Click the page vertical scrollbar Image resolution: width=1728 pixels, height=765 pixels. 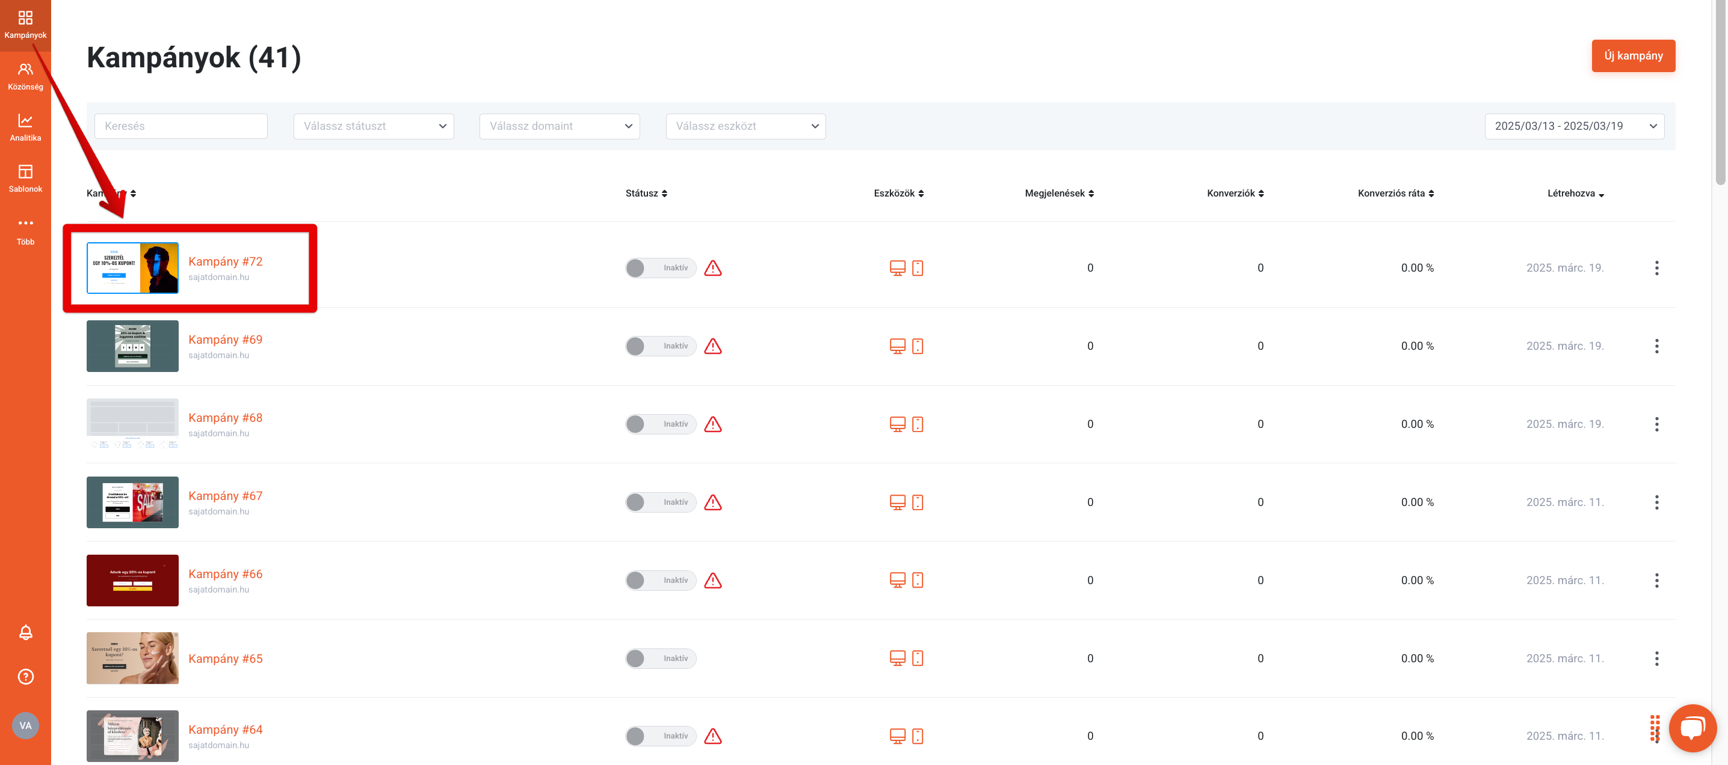1720,93
